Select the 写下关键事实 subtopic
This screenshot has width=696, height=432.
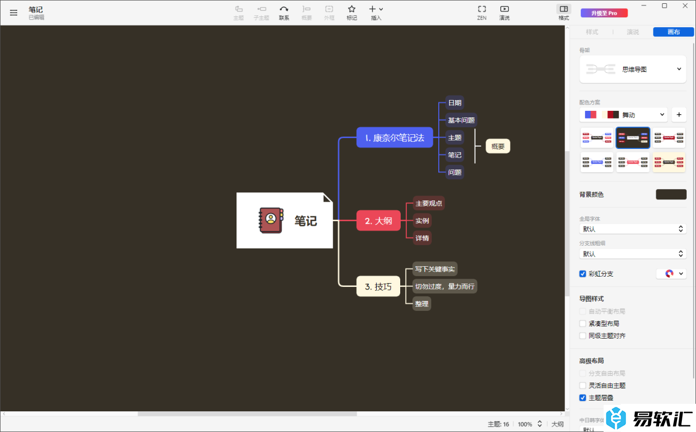coord(435,269)
